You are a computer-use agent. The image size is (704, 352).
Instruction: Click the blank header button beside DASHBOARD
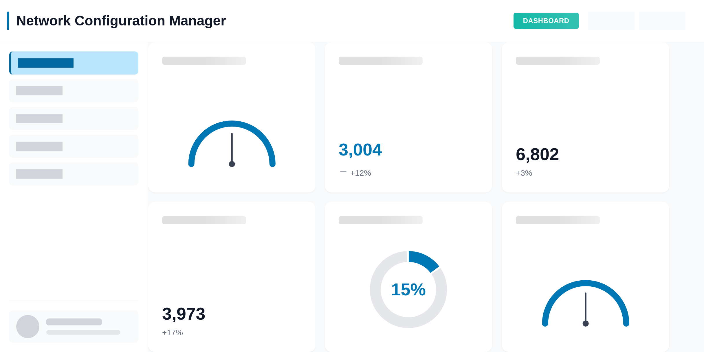pyautogui.click(x=611, y=21)
